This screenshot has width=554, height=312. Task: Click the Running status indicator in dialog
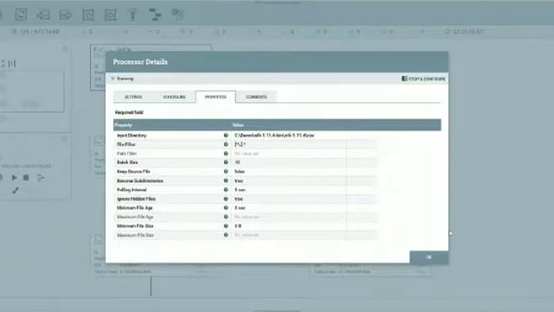(122, 79)
